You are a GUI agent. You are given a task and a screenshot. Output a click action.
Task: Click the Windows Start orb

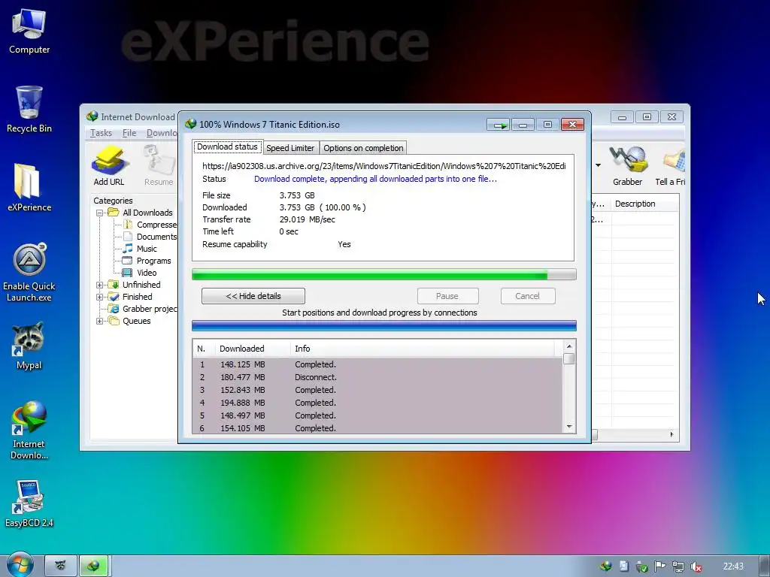click(20, 565)
